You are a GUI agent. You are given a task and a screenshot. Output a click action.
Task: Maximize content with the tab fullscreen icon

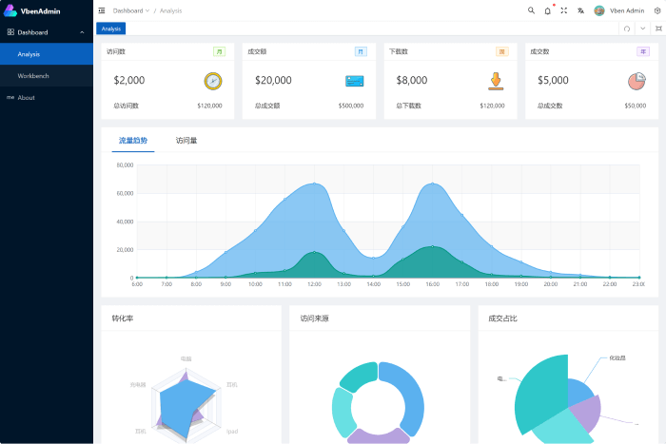click(658, 29)
